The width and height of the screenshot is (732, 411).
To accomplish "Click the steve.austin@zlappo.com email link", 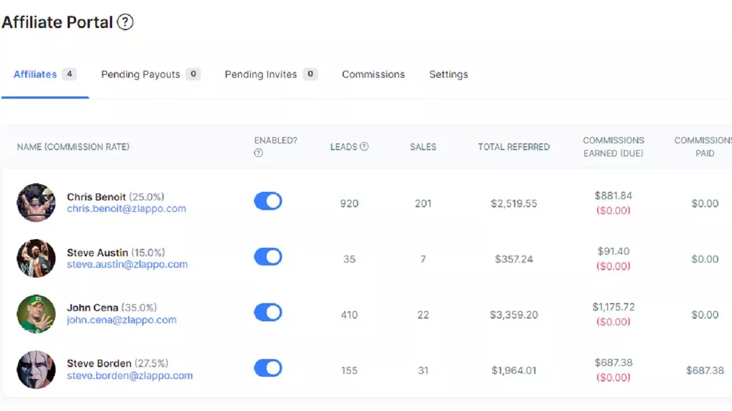I will tap(127, 264).
